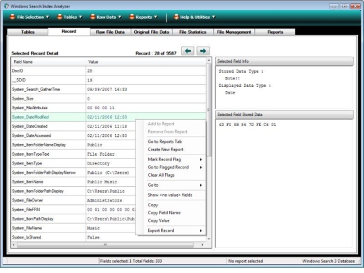The height and width of the screenshot is (273, 364).
Task: Select the System_DateAccessed field
Action: point(73,135)
